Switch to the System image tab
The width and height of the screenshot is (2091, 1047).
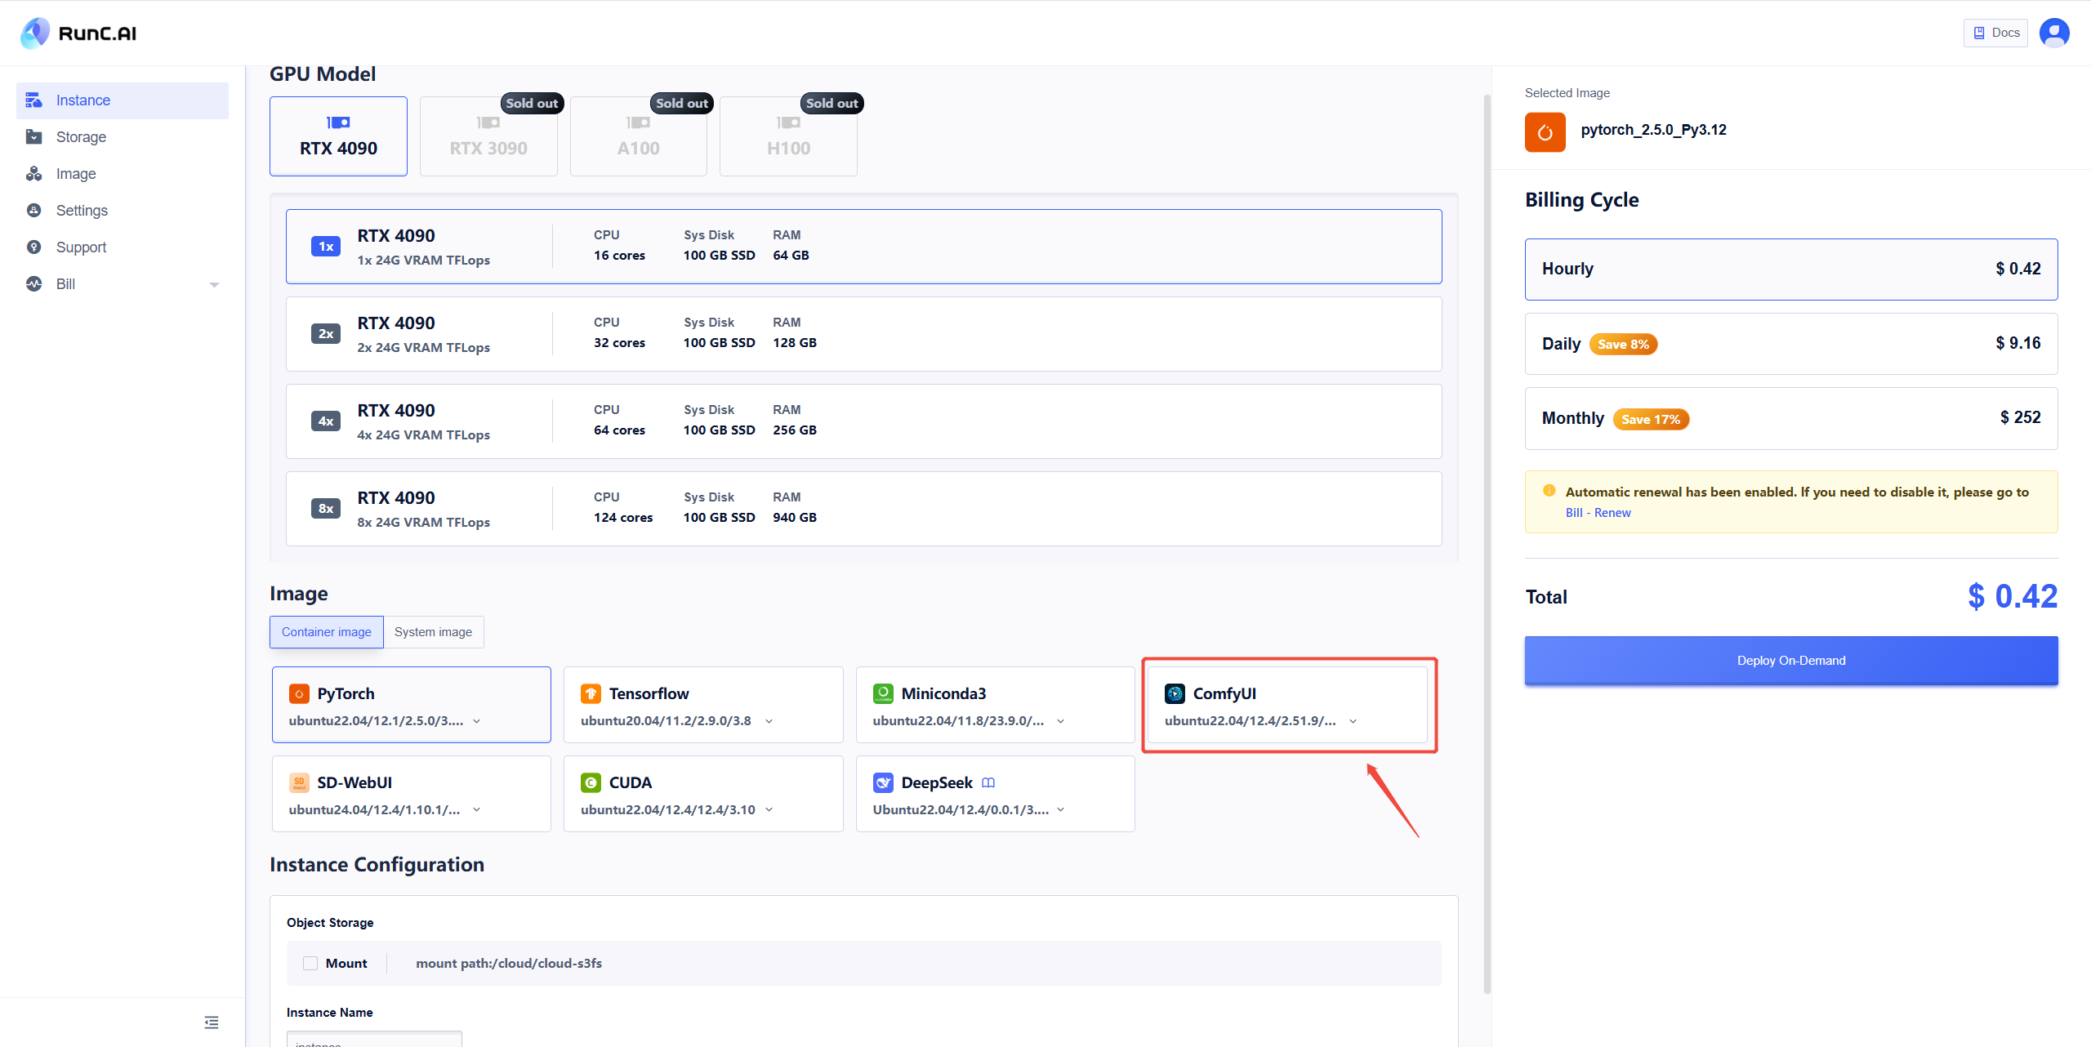tap(434, 632)
